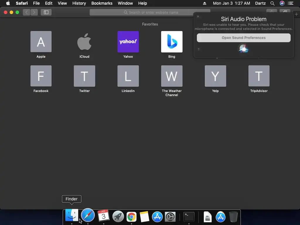Image resolution: width=300 pixels, height=225 pixels.
Task: Open the iCloud favorite
Action: click(84, 42)
